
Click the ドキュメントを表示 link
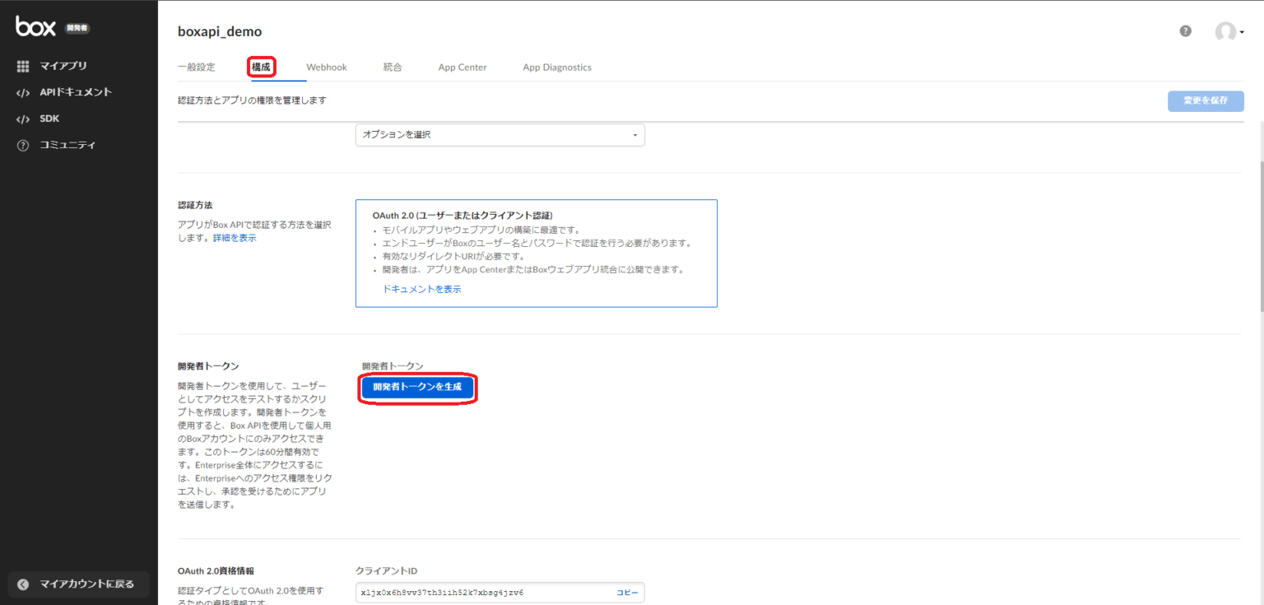point(421,289)
